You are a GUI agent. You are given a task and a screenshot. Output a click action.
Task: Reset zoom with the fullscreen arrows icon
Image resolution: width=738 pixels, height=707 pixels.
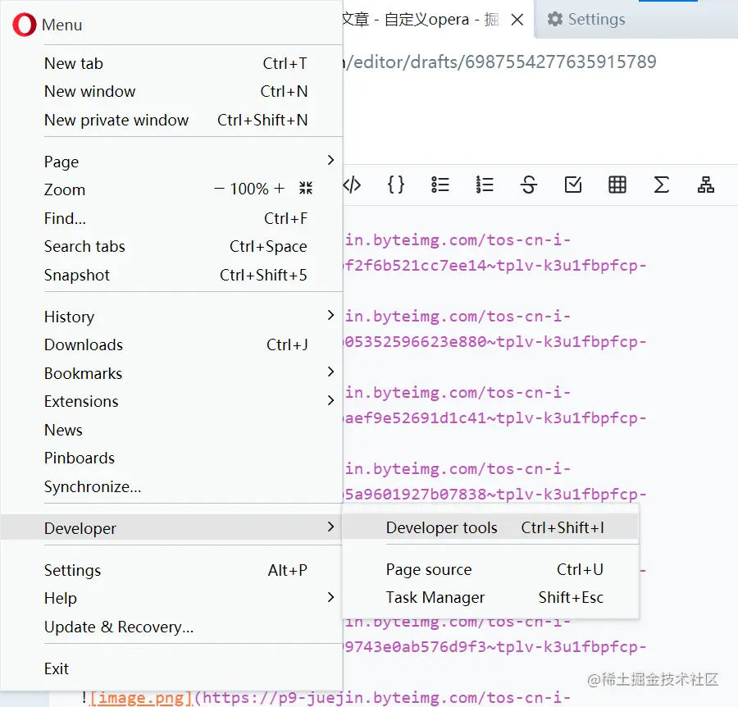coord(306,189)
